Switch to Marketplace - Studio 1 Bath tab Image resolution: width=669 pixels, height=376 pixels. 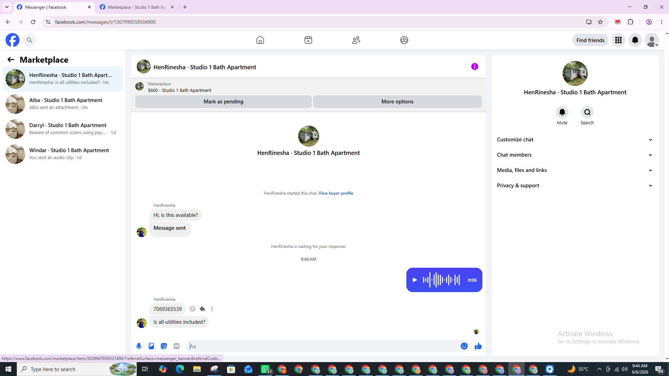click(x=136, y=7)
